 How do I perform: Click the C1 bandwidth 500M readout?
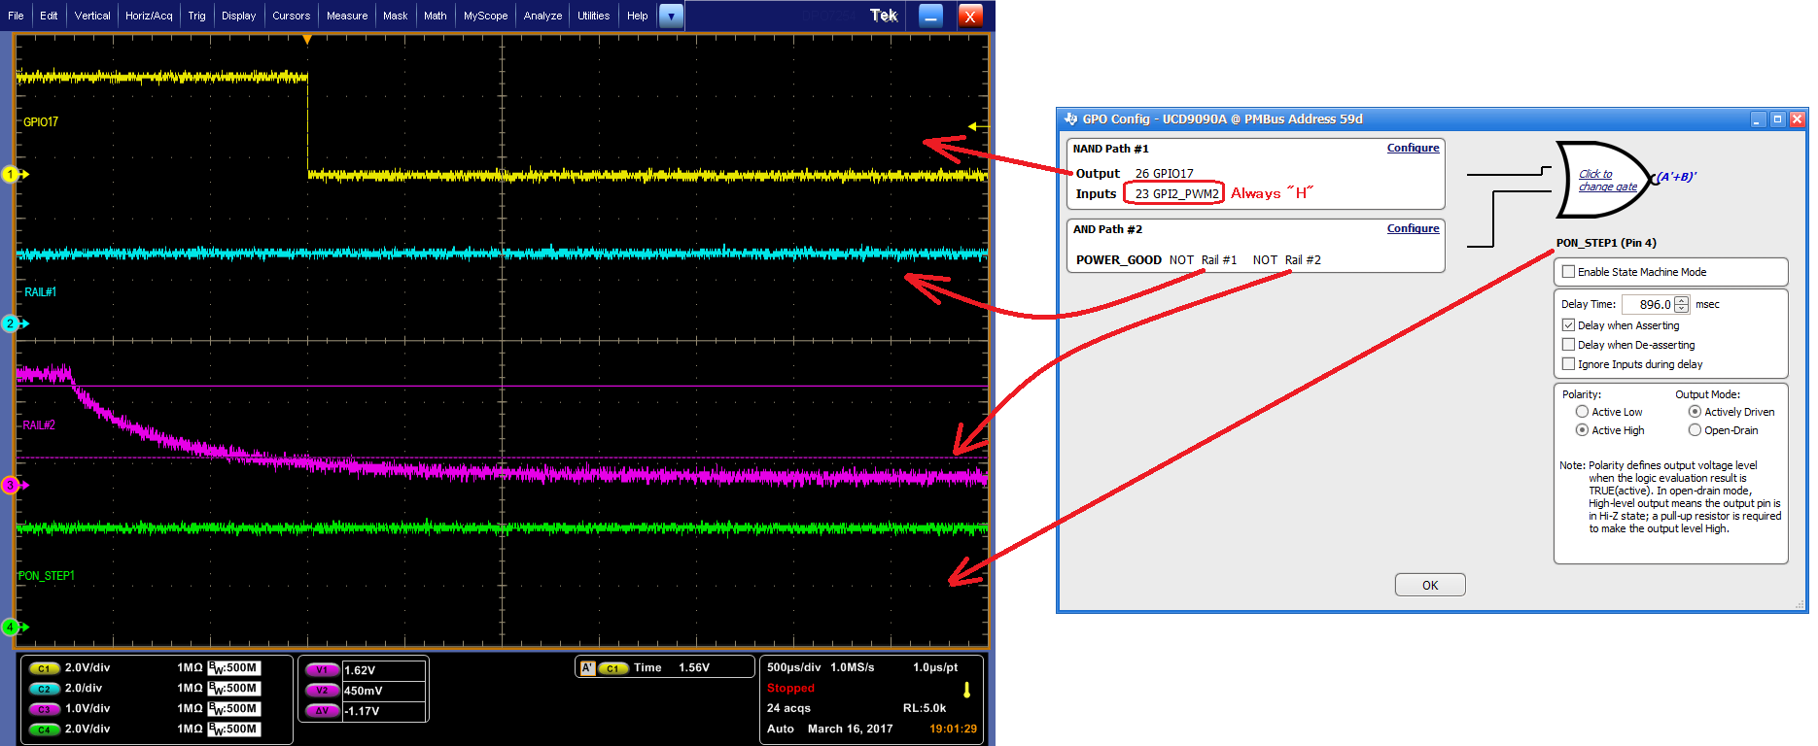(x=234, y=668)
